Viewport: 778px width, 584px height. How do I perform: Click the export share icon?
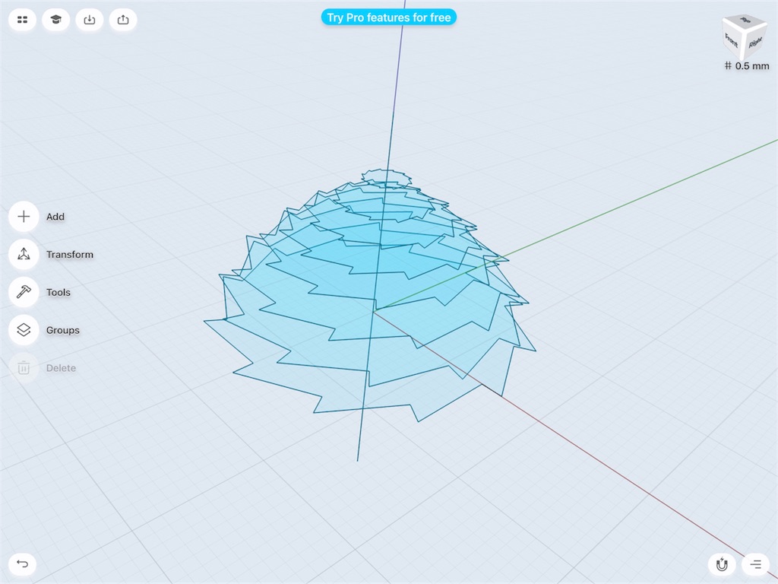[x=123, y=19]
